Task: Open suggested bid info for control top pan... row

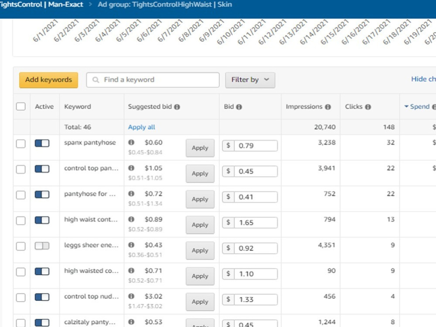Action: 131,168
